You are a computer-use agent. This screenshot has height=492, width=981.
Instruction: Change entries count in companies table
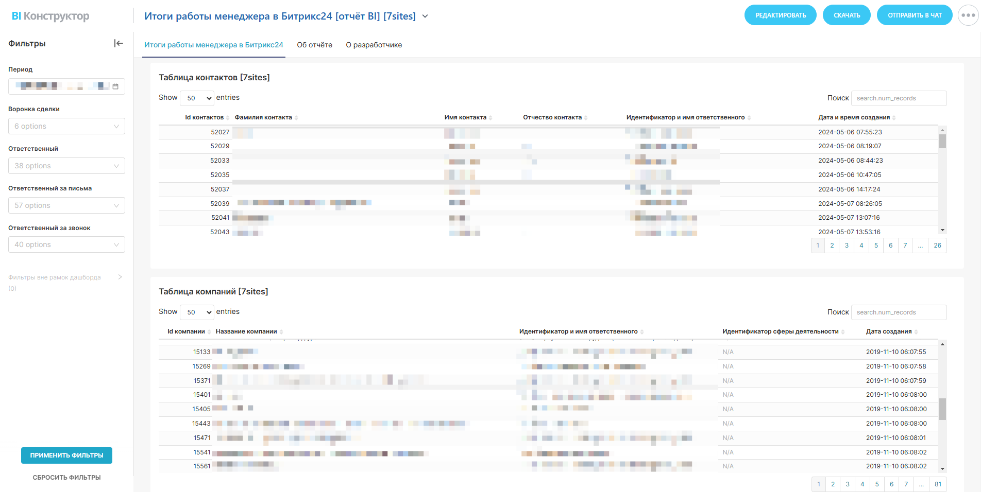click(197, 312)
